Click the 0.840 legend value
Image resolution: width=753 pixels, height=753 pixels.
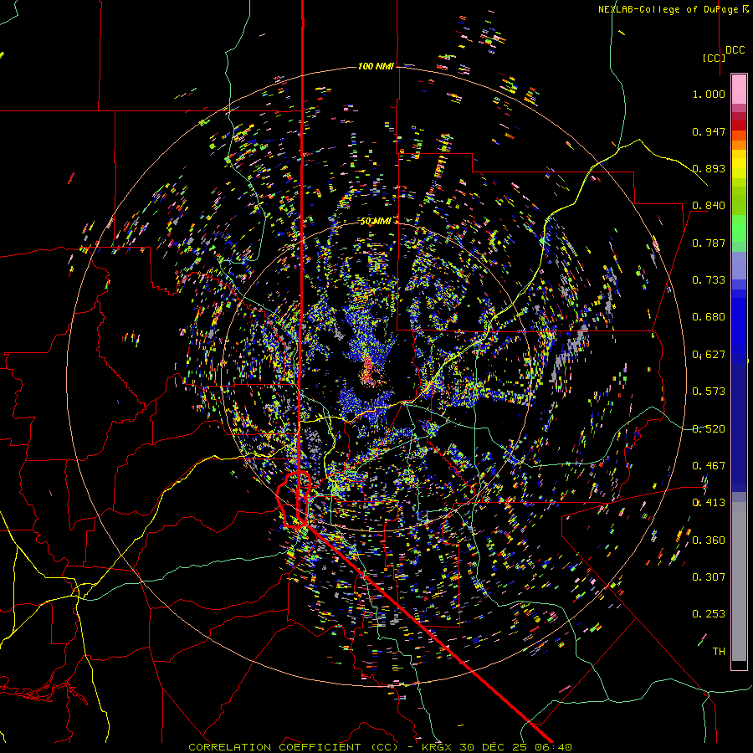click(x=709, y=206)
